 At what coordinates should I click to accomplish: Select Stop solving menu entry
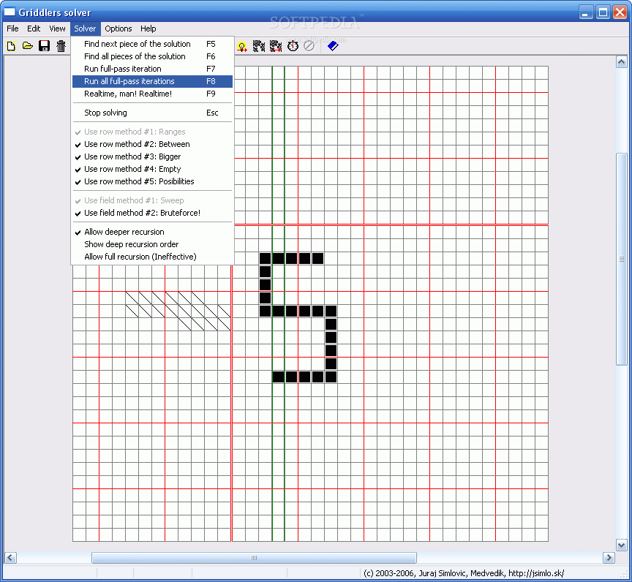pyautogui.click(x=152, y=113)
